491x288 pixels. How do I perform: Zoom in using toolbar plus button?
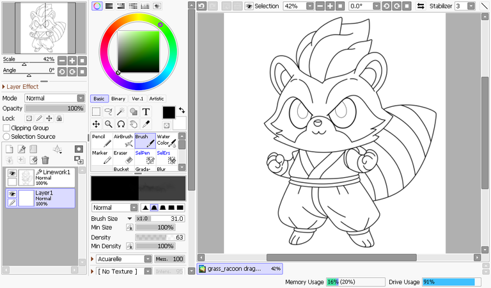(x=330, y=6)
